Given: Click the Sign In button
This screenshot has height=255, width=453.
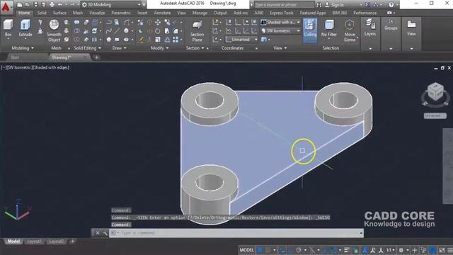Looking at the screenshot, I should 335,5.
